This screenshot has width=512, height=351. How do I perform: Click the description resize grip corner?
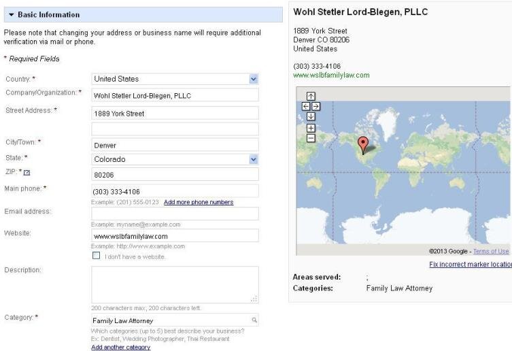coord(254,299)
